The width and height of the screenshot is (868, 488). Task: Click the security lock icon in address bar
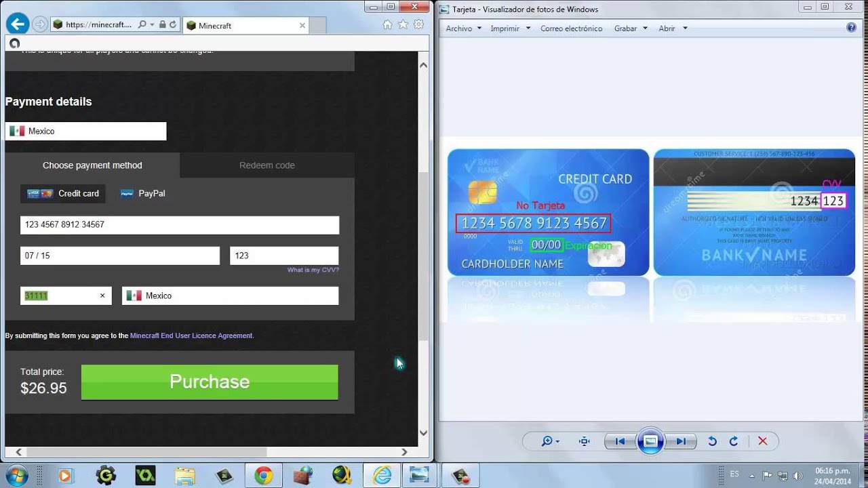coord(162,25)
